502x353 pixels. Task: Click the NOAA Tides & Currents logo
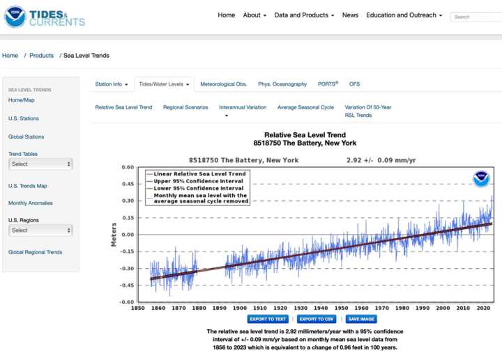(x=45, y=17)
